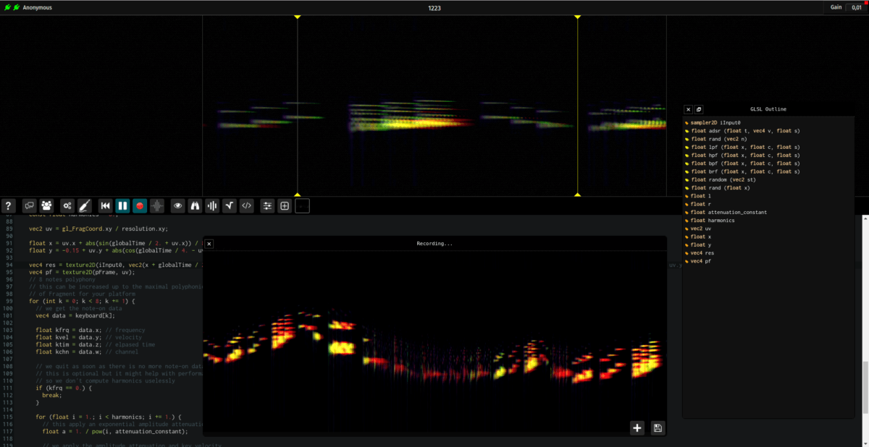Viewport: 869px width, 447px height.
Task: Open the code editor brackets icon
Action: (247, 206)
